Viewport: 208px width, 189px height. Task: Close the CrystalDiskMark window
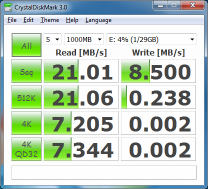coord(192,5)
